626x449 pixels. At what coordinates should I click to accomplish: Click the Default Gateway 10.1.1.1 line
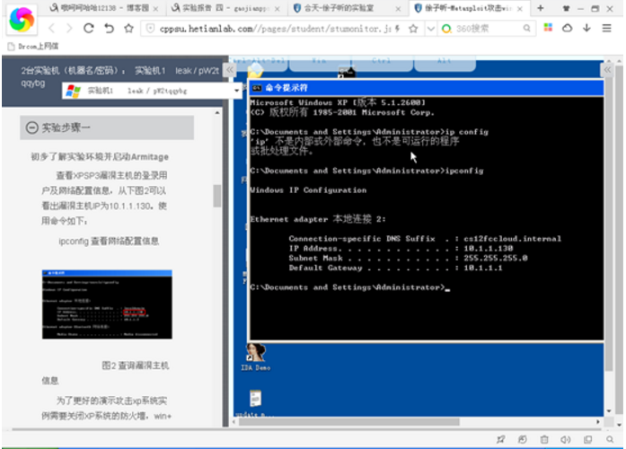point(395,268)
